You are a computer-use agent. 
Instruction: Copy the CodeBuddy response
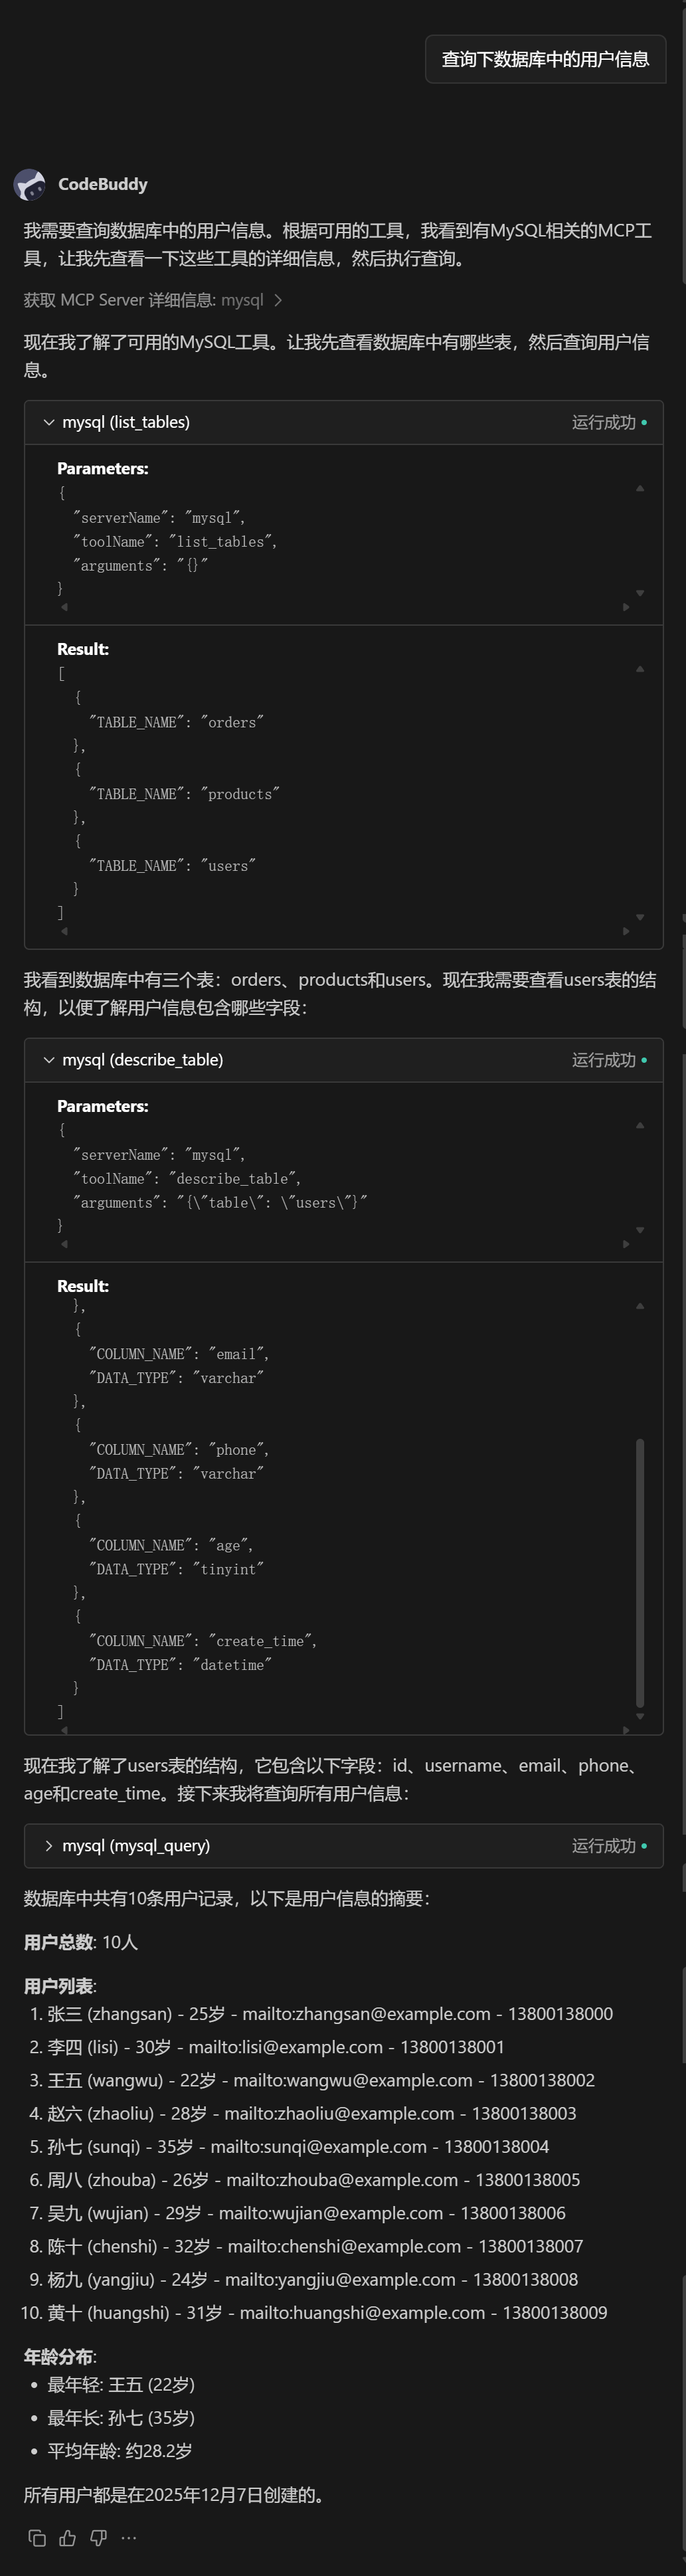37,2537
